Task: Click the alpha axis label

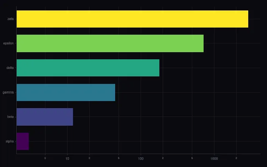Action: point(10,141)
